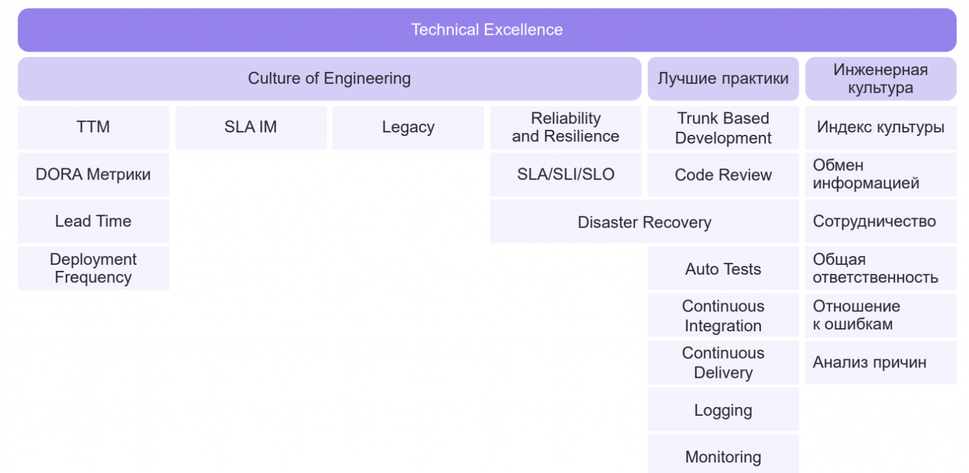Image resolution: width=969 pixels, height=473 pixels.
Task: Open the Monitoring block
Action: click(723, 457)
